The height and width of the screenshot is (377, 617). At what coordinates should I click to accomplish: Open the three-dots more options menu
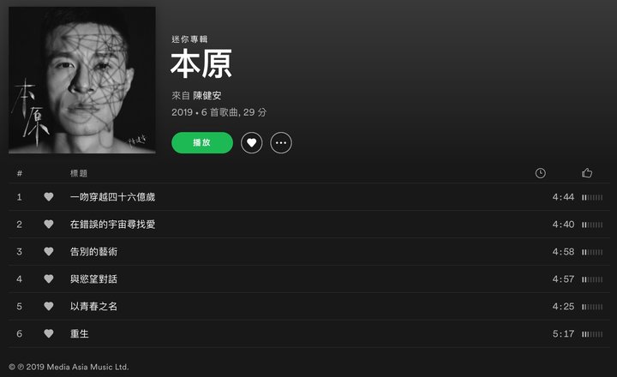(281, 142)
